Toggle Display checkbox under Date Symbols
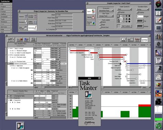The height and width of the screenshot is (130, 163). tap(118, 12)
